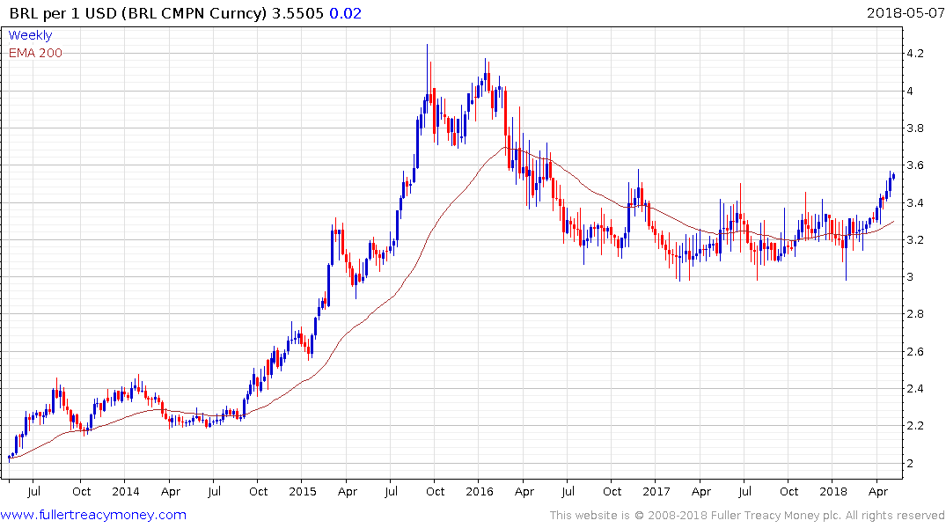
Task: Click the 3.2 y-axis label
Action: [x=915, y=240]
